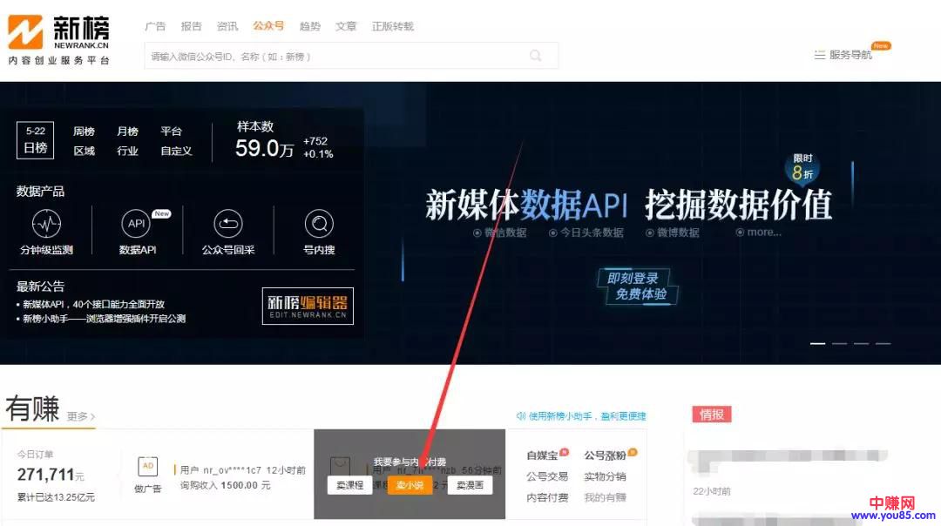Open the 分钟级监测 monitoring icon
The image size is (941, 526).
click(46, 225)
